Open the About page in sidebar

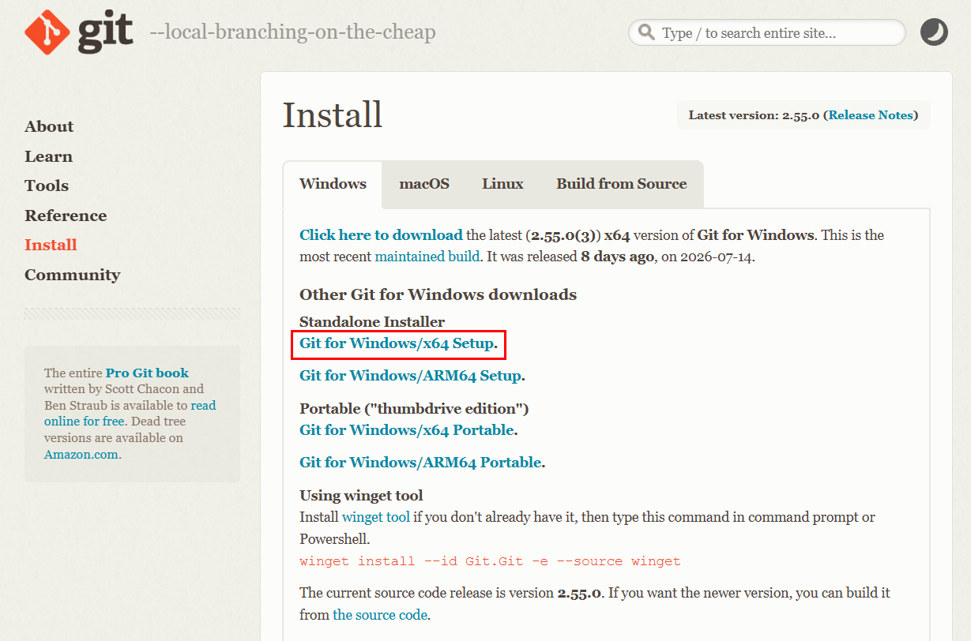click(49, 126)
